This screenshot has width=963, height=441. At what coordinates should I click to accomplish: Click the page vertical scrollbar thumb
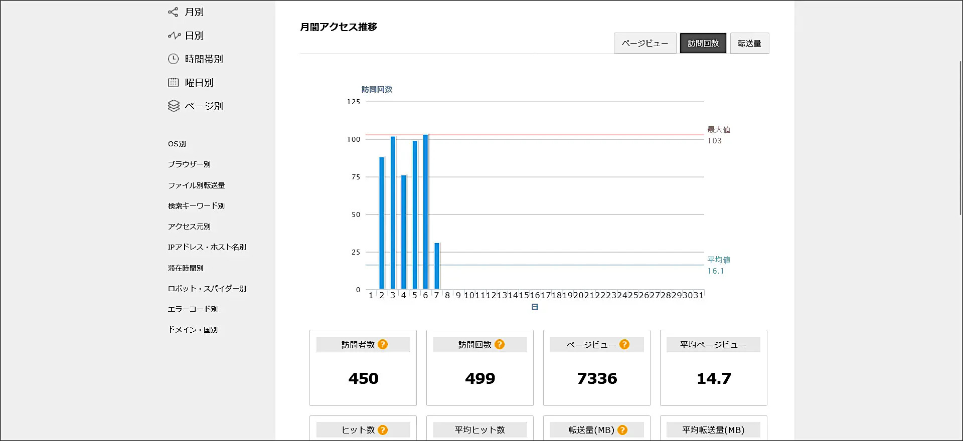(960, 138)
